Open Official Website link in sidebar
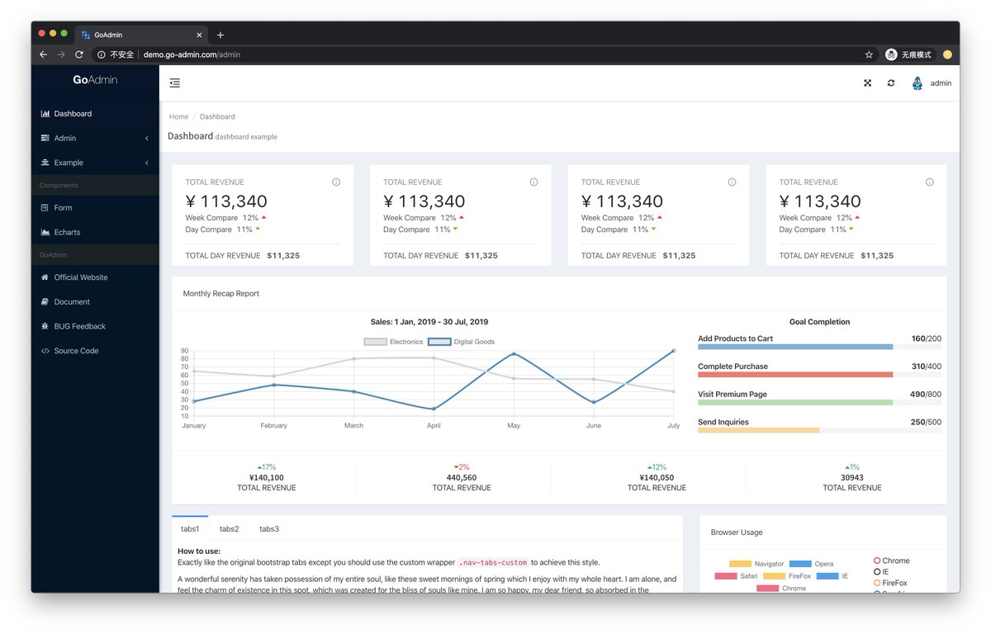Viewport: 991px width, 634px height. (x=95, y=277)
